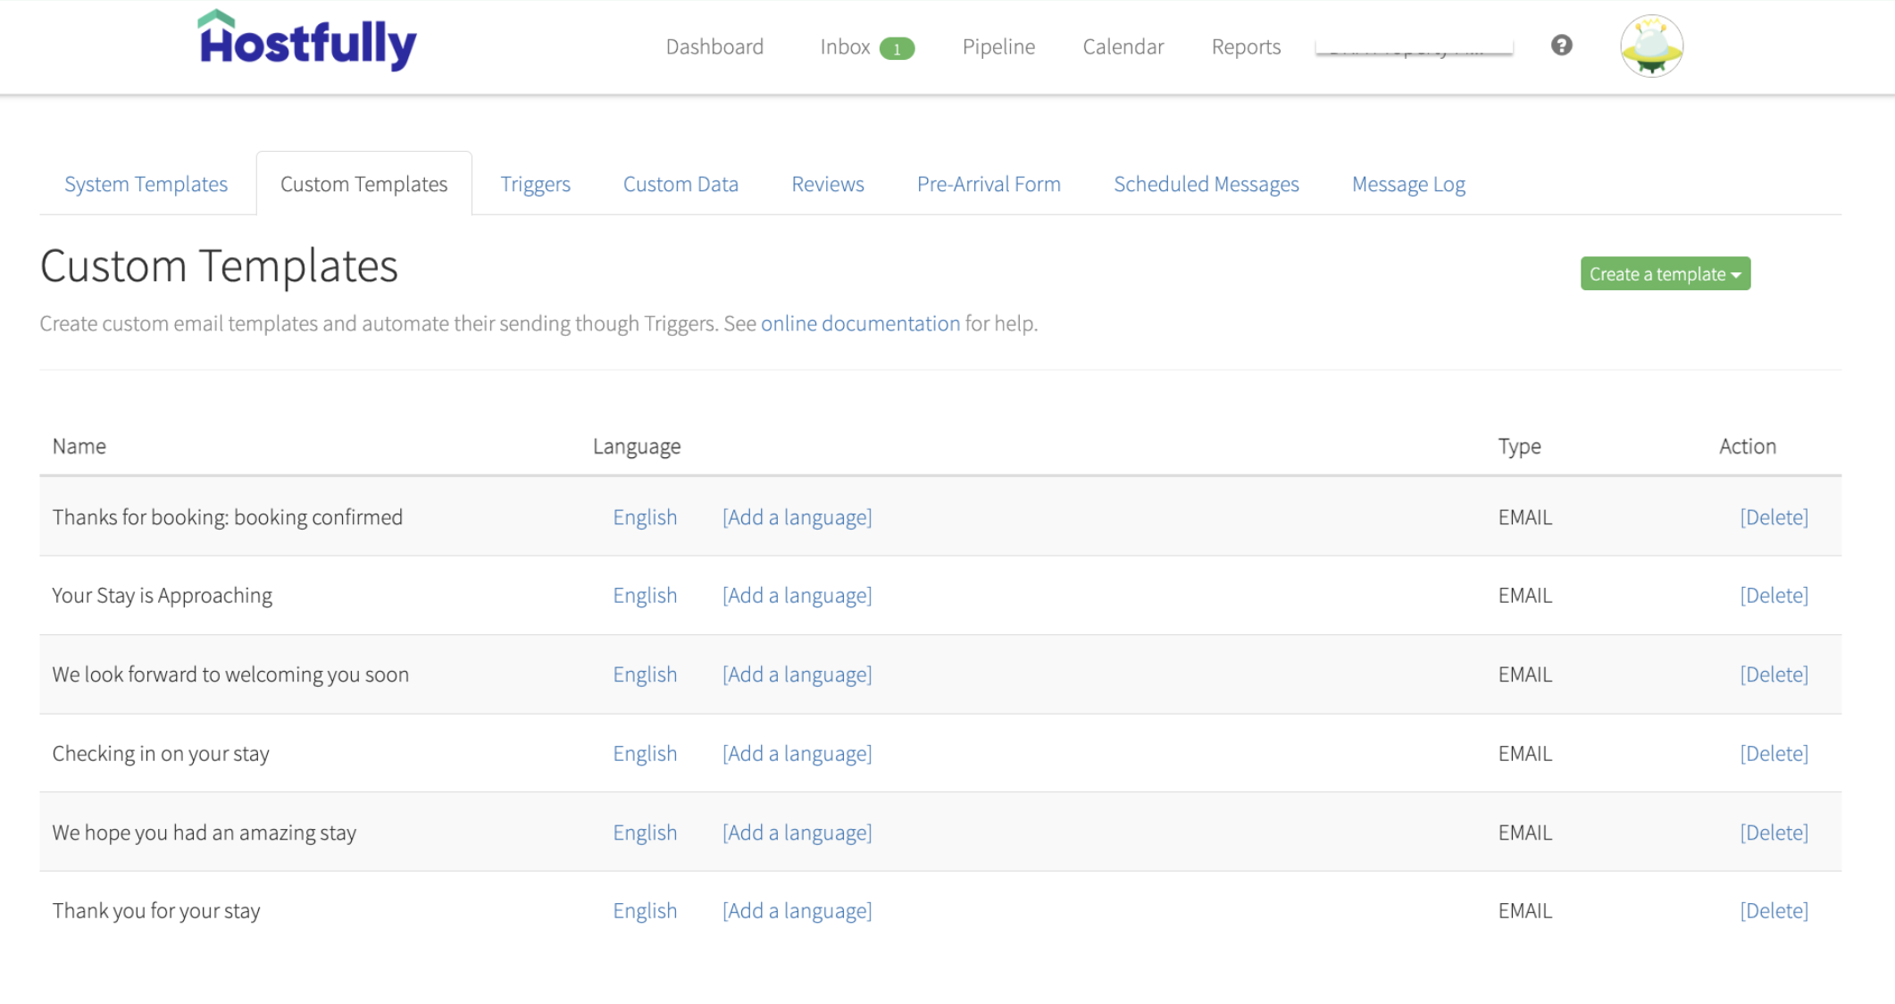
Task: Add a language to We look forward to welcoming you soon
Action: coord(797,674)
